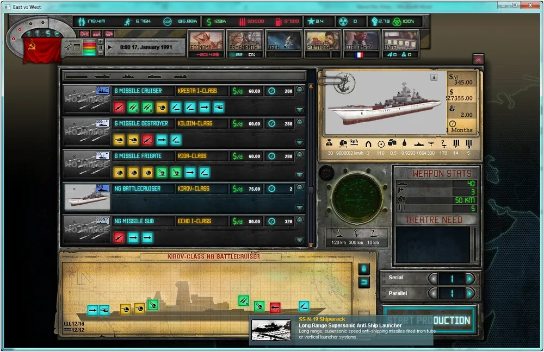Select the red missile icon in Kresta I-Class row
This screenshot has width=544, height=352.
point(119,108)
